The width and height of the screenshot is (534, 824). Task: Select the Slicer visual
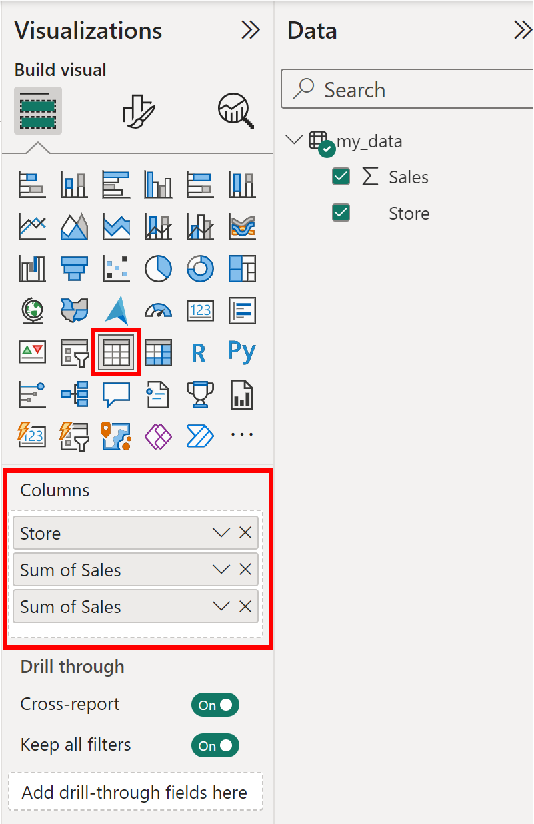[74, 352]
